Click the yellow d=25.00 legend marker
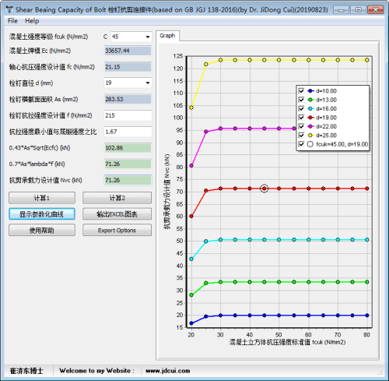This screenshot has height=381, width=389. point(310,135)
